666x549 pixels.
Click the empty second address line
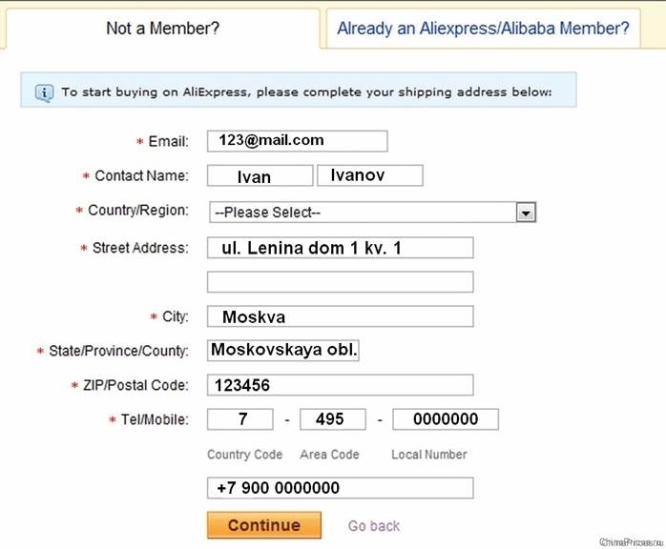pos(341,282)
